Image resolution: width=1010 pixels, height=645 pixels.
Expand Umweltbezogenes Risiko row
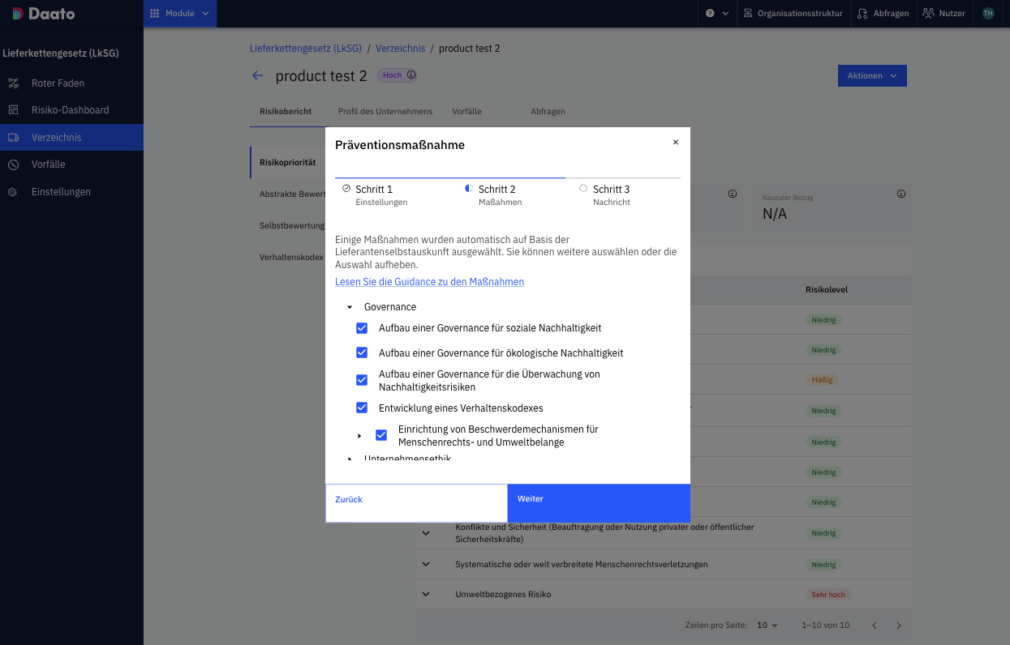click(x=426, y=594)
